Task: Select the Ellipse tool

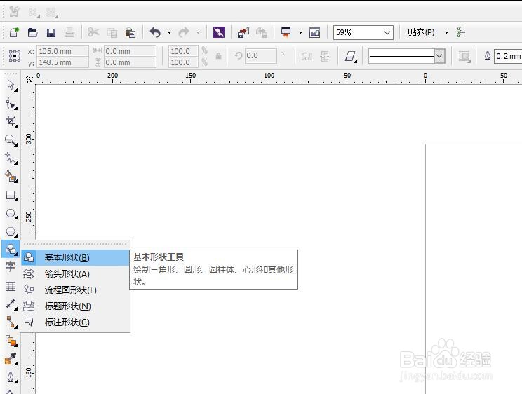Action: coord(11,213)
